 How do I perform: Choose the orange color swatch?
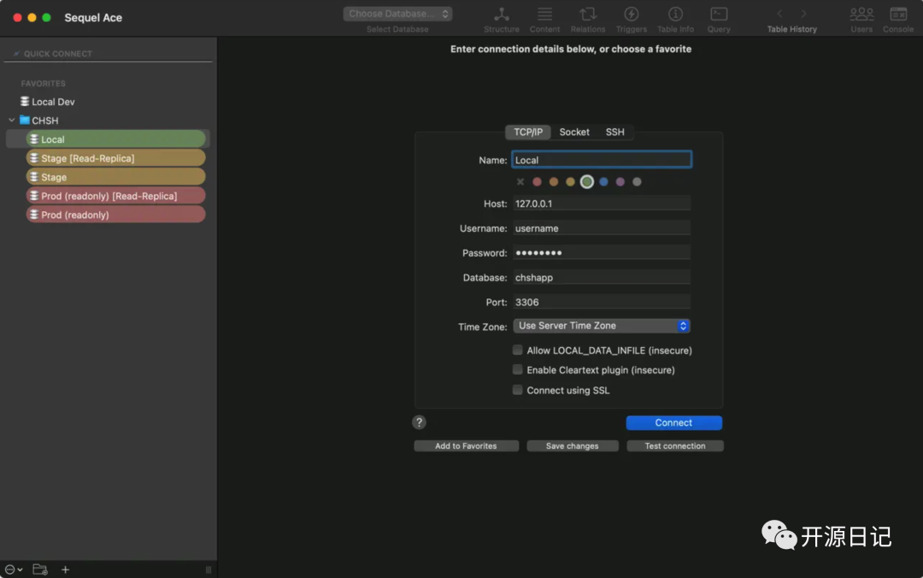[553, 182]
